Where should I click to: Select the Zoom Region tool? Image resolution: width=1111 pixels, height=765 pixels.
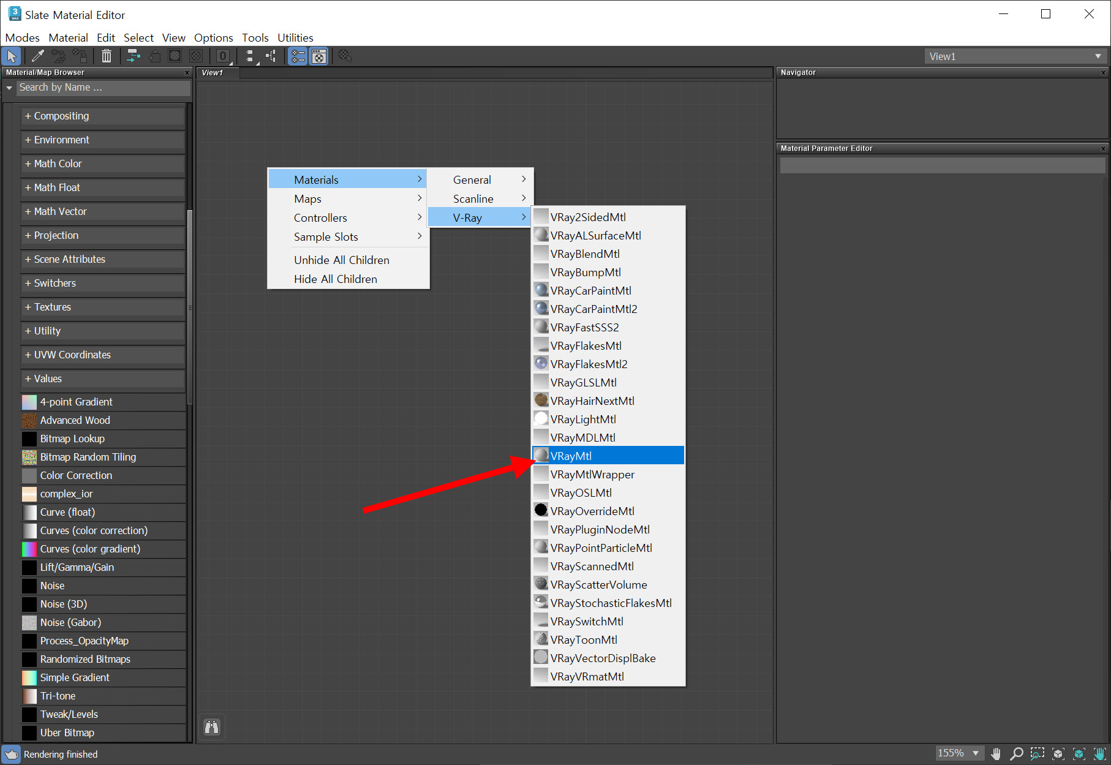click(x=1038, y=753)
